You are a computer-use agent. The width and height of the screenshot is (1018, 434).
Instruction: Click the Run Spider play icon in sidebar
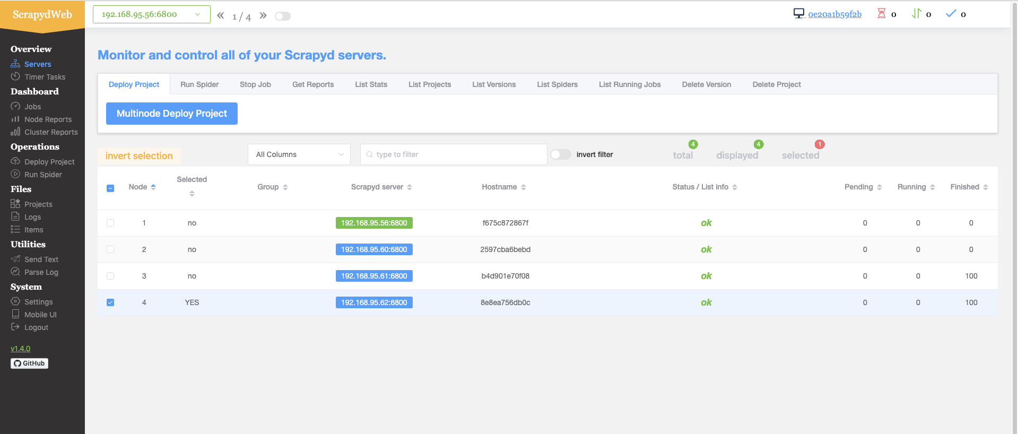[x=15, y=174]
